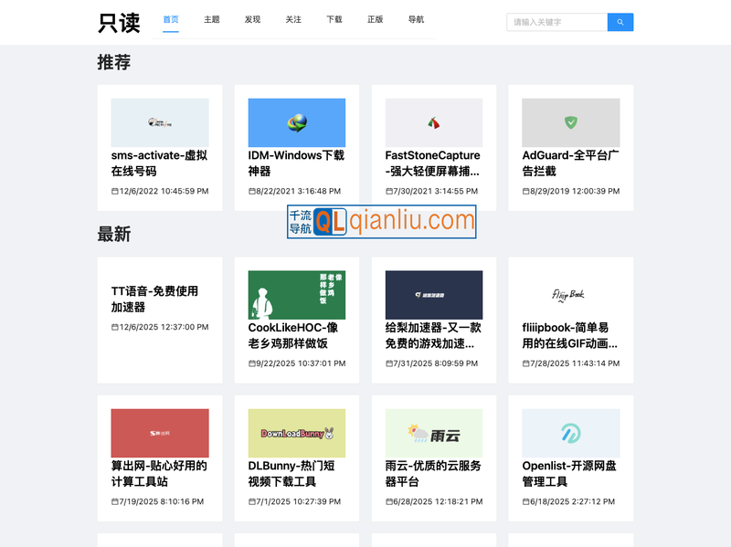Click the CookLikeHOC chef illustration thumbnail
The image size is (731, 547).
pos(296,295)
